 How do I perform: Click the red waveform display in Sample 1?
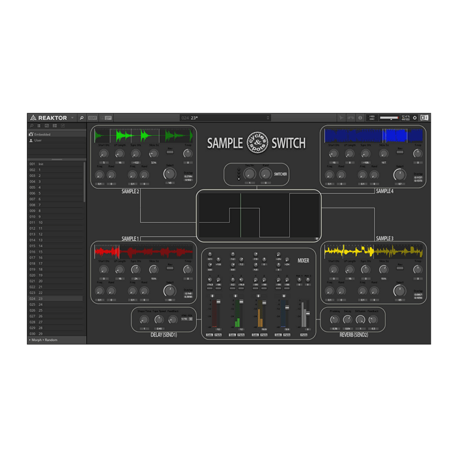click(144, 252)
